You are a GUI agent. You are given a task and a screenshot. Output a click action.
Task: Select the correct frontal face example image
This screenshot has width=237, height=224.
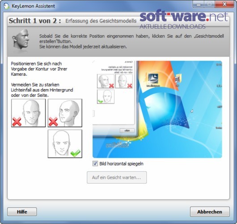tap(65, 144)
